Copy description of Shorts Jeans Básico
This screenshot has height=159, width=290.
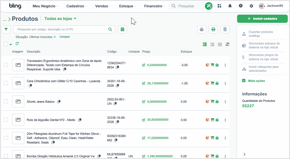point(59,102)
